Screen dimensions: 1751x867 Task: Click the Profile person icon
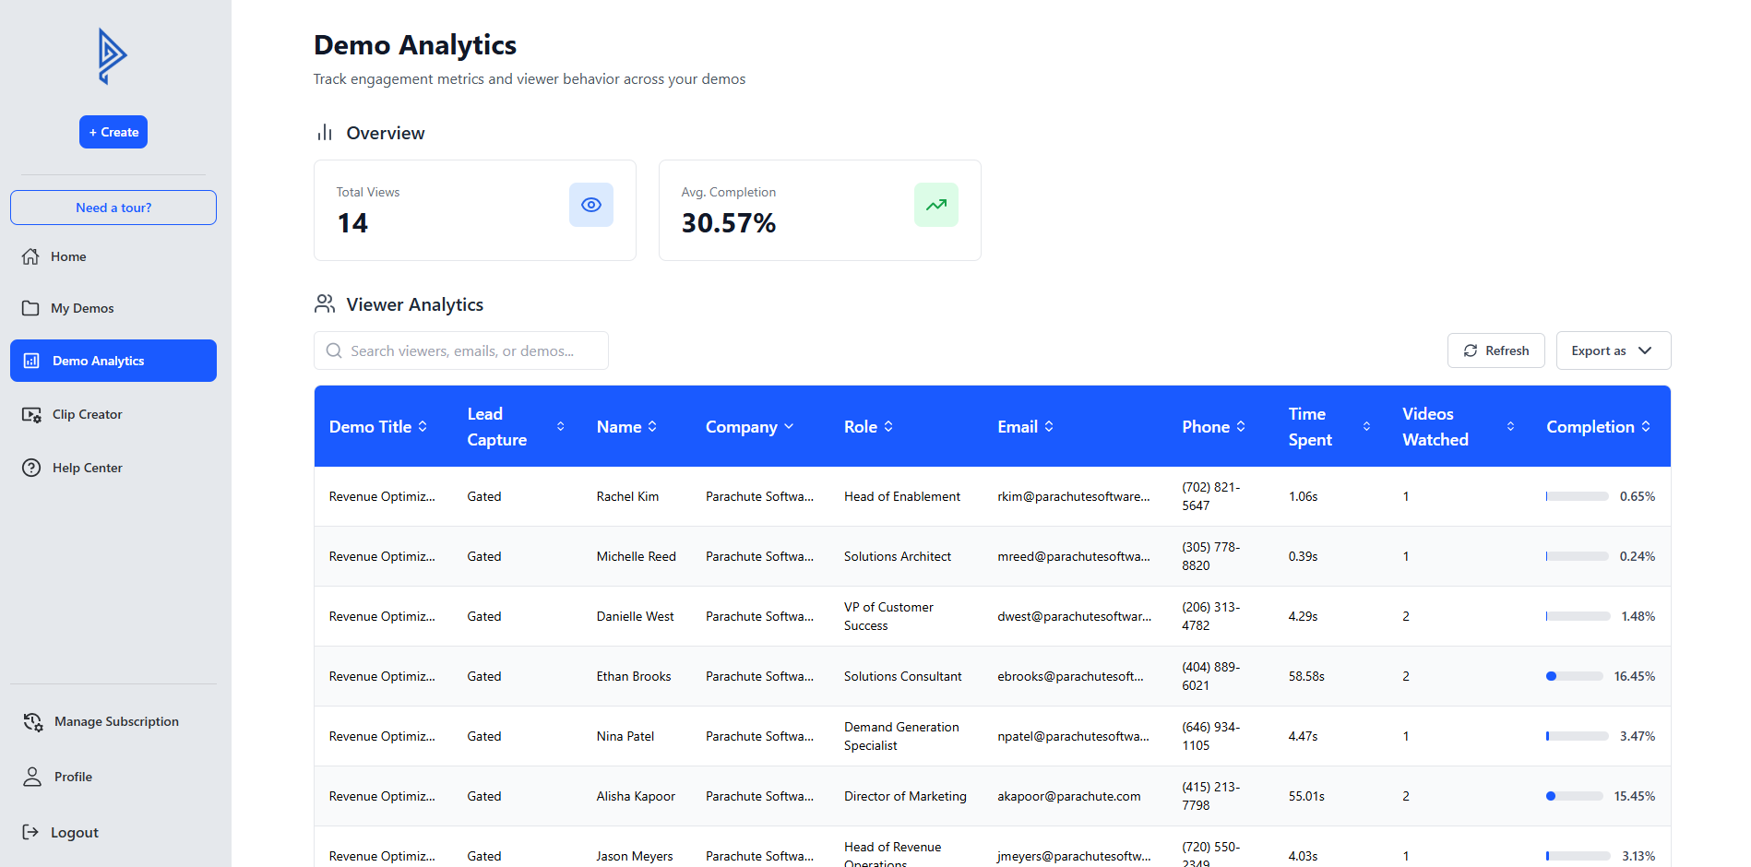coord(32,777)
